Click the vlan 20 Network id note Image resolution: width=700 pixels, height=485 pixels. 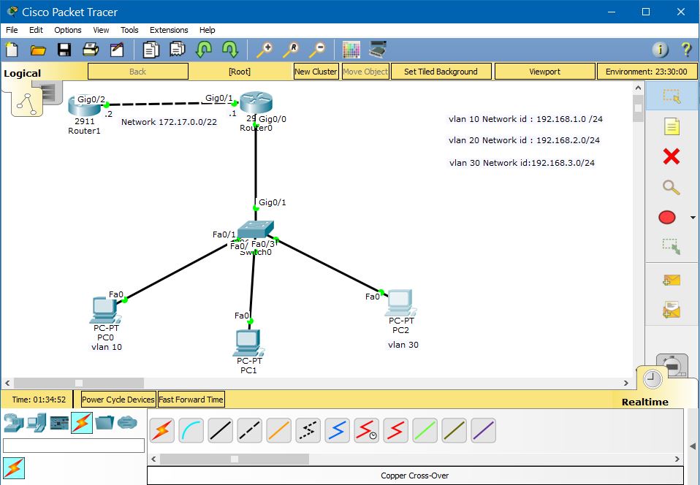[524, 140]
